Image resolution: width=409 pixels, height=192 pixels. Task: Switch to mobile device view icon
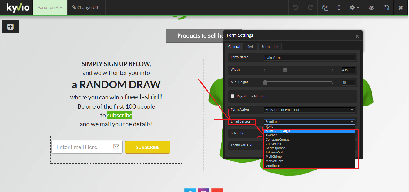point(339,8)
